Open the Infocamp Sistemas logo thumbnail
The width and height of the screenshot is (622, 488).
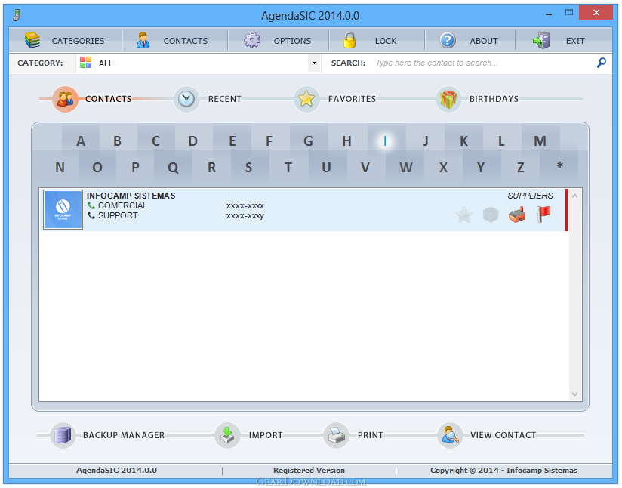pos(63,209)
